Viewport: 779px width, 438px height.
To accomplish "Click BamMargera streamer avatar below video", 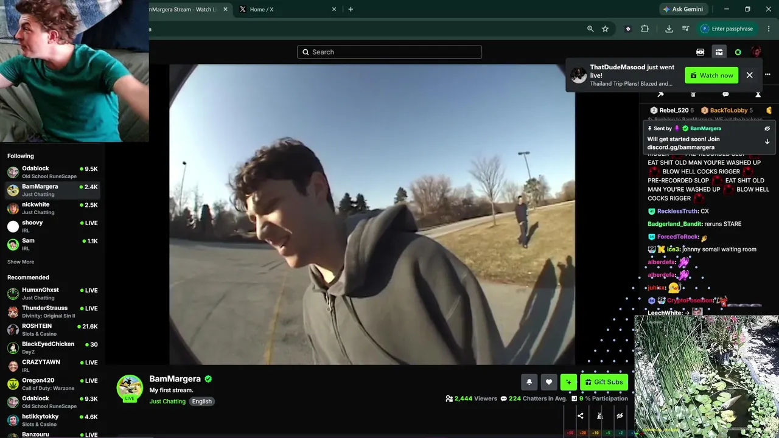I will click(x=130, y=388).
